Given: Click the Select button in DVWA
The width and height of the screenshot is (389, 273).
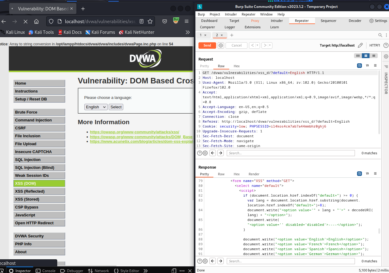Looking at the screenshot, I should 116,107.
